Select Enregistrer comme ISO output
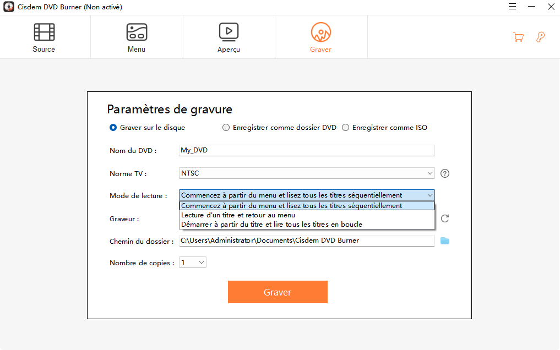Screen dimensions: 560x350 pos(345,127)
